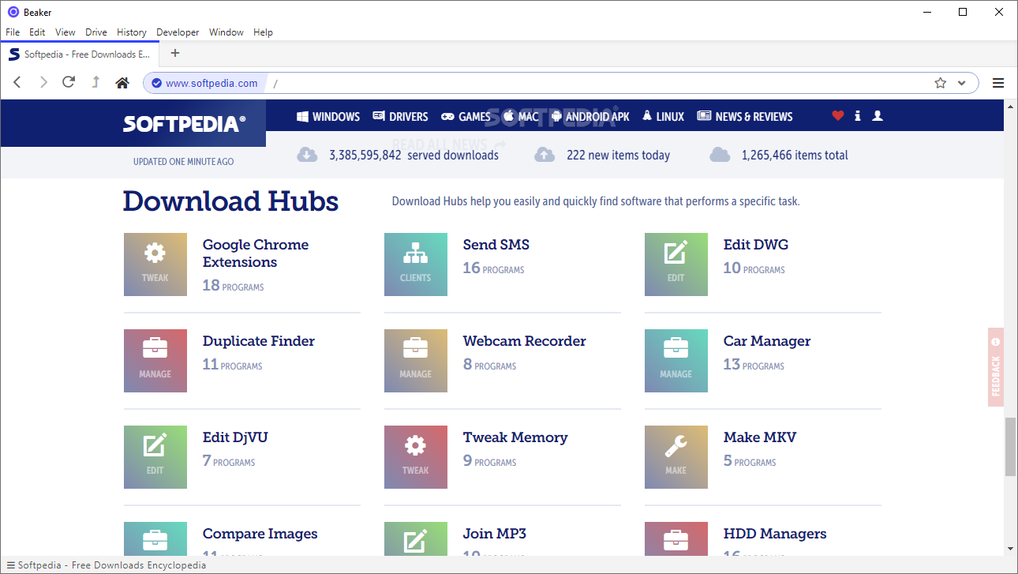Screen dimensions: 1018x574
Task: Click the Send SMS CLIENTS tile
Action: [416, 264]
